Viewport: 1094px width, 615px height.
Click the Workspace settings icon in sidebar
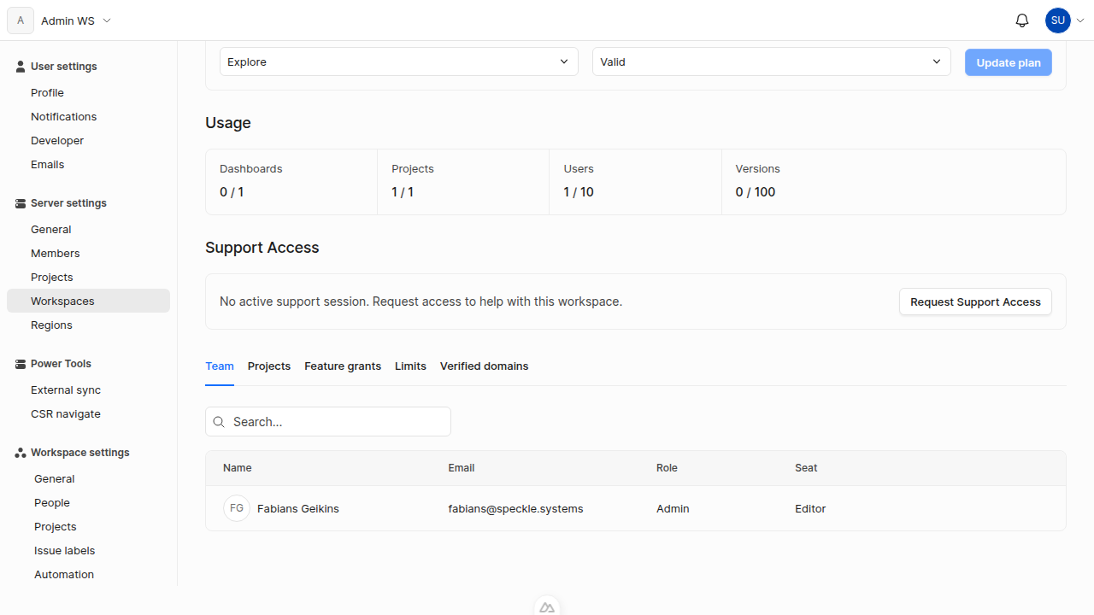coord(20,452)
